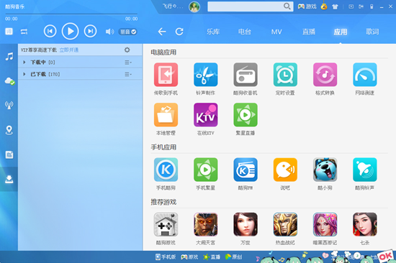Screen dimensions: 396x263
Task: Open download settings gear
Action: [x=127, y=50]
